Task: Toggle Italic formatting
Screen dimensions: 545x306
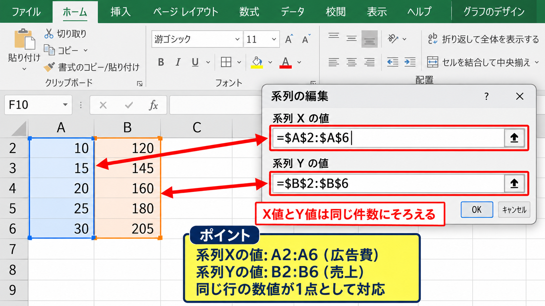Action: click(x=178, y=62)
